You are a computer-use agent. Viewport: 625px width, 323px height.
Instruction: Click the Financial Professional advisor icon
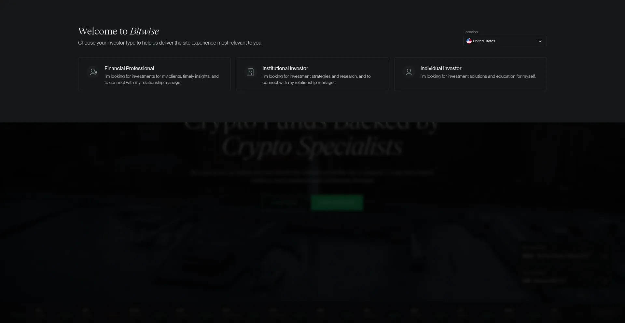click(x=93, y=72)
